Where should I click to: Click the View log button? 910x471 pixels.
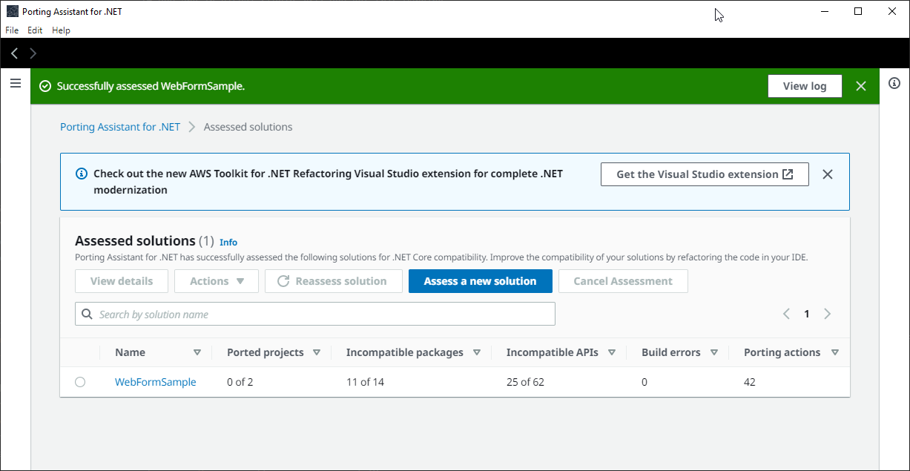[x=805, y=86]
